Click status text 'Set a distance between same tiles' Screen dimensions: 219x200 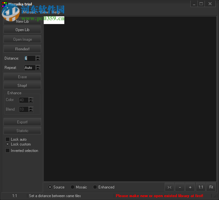click(x=55, y=196)
